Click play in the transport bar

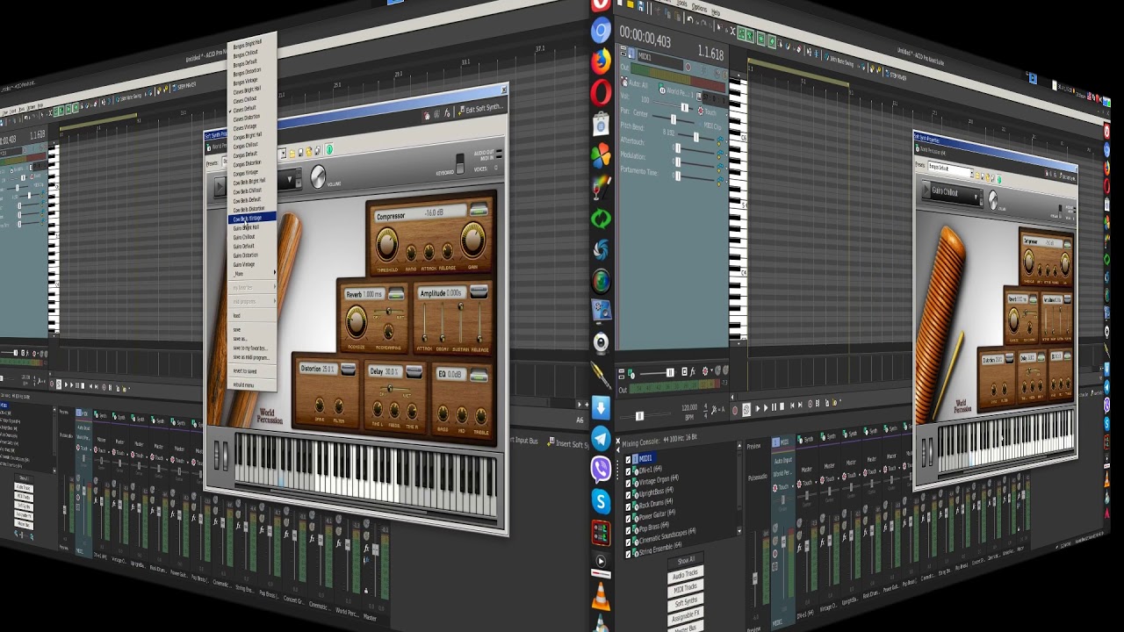[x=766, y=408]
